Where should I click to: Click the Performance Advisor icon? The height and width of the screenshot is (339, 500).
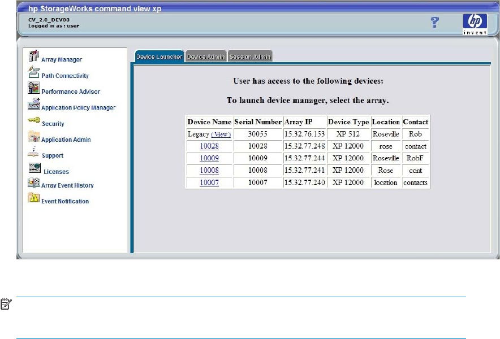33,89
